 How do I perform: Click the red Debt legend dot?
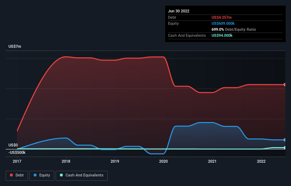11,175
